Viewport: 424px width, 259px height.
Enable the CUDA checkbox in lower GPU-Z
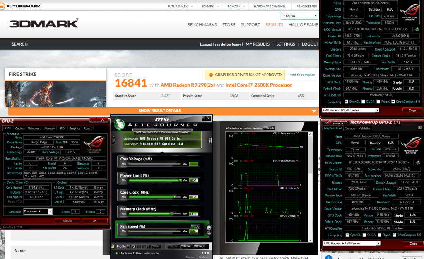tap(365, 235)
